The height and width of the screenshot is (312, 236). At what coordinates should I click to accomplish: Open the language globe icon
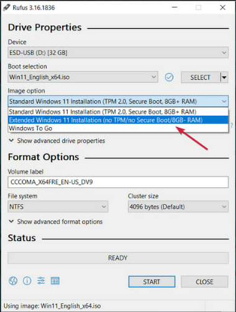click(13, 281)
